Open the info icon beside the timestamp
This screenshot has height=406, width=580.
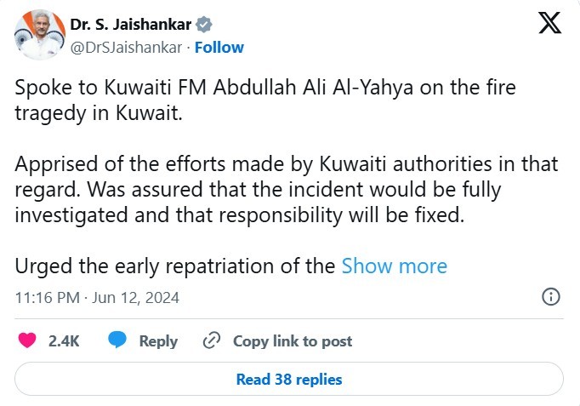550,297
